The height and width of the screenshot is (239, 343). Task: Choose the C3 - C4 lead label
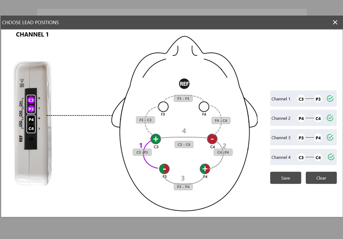click(184, 144)
